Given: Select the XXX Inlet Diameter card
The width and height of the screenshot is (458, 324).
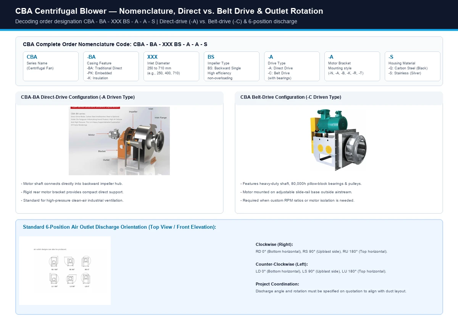Looking at the screenshot, I should point(171,66).
